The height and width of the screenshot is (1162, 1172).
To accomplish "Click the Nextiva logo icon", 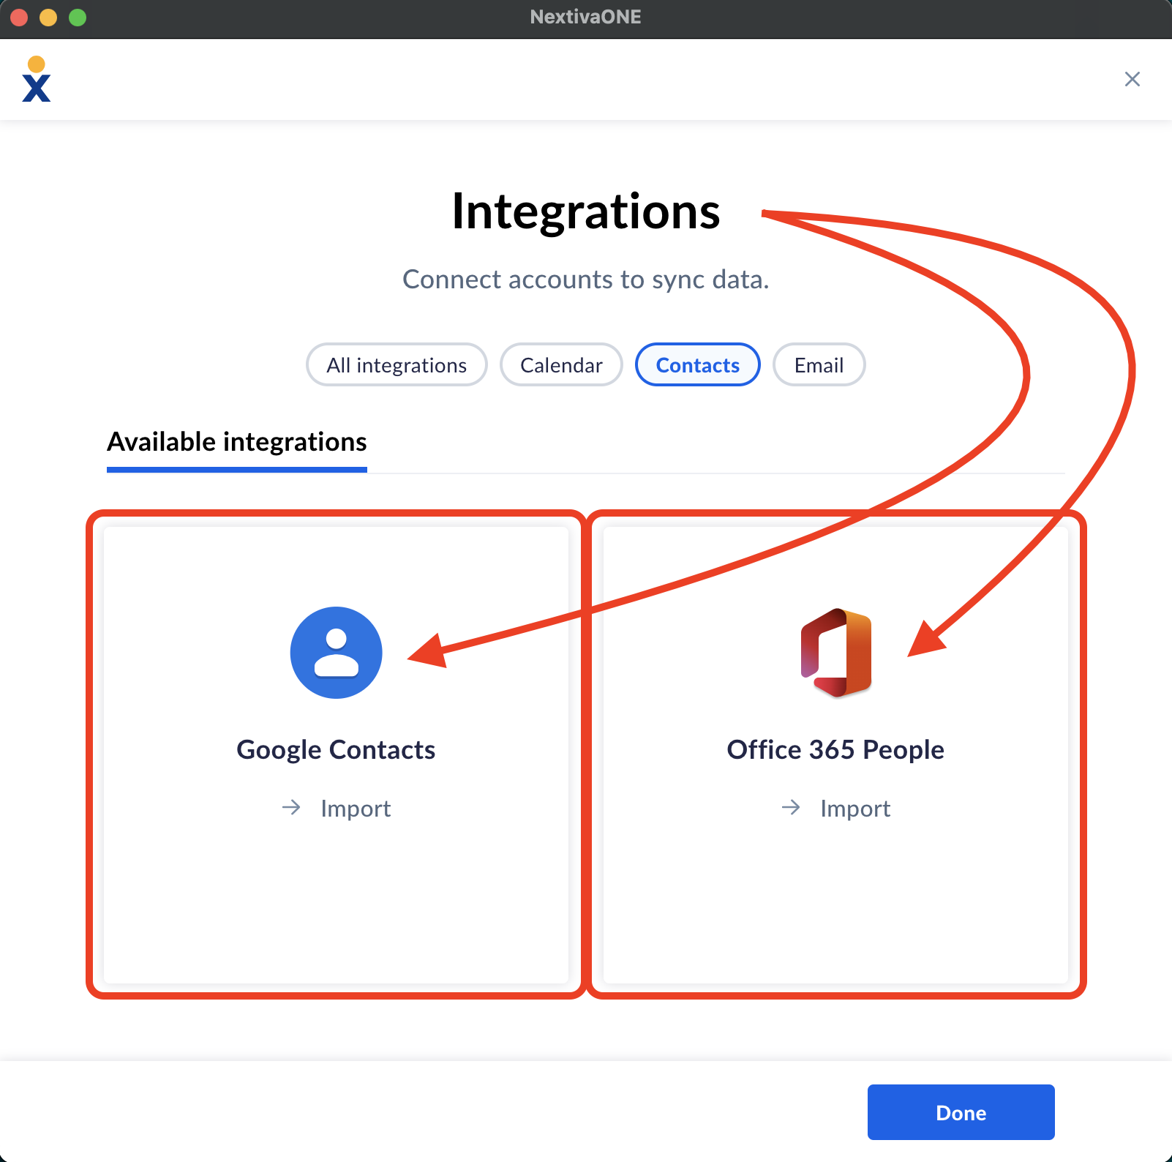I will (x=37, y=79).
